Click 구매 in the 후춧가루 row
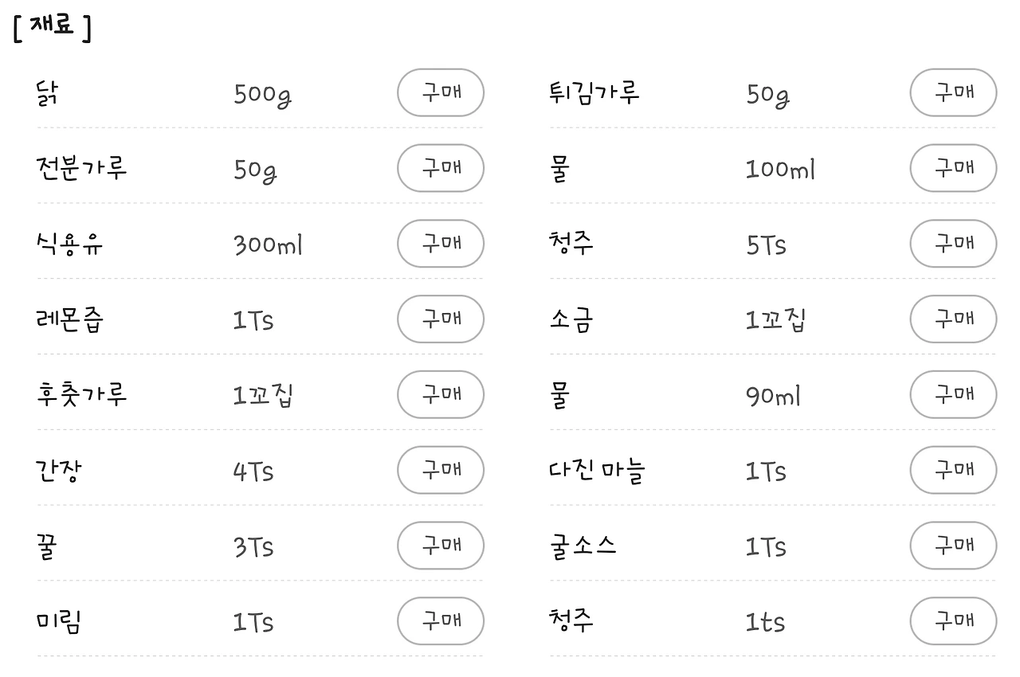 [x=441, y=394]
